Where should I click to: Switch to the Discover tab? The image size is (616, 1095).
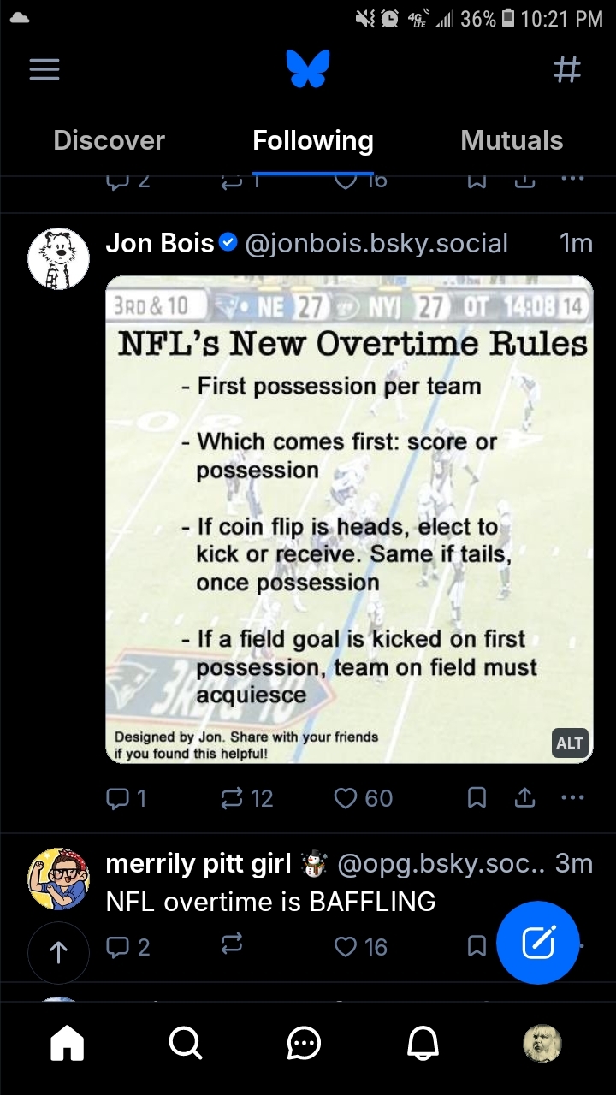109,141
